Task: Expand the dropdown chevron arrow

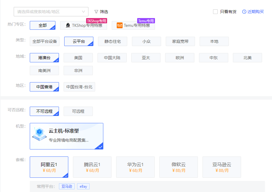Action: click(84, 12)
